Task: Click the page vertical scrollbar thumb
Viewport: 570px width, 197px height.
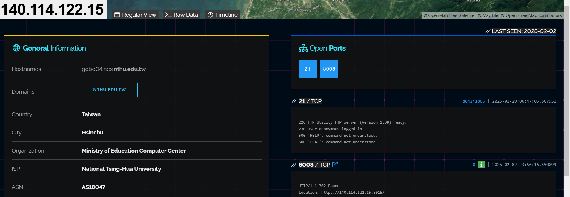Action: click(566, 91)
